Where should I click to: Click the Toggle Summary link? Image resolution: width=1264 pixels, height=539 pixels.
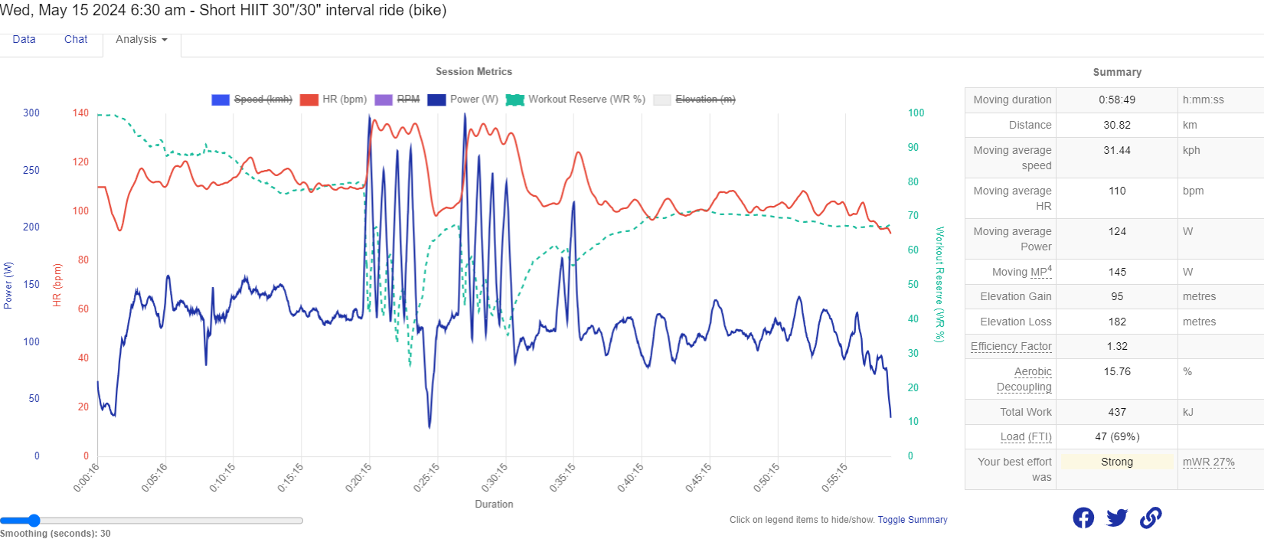913,520
